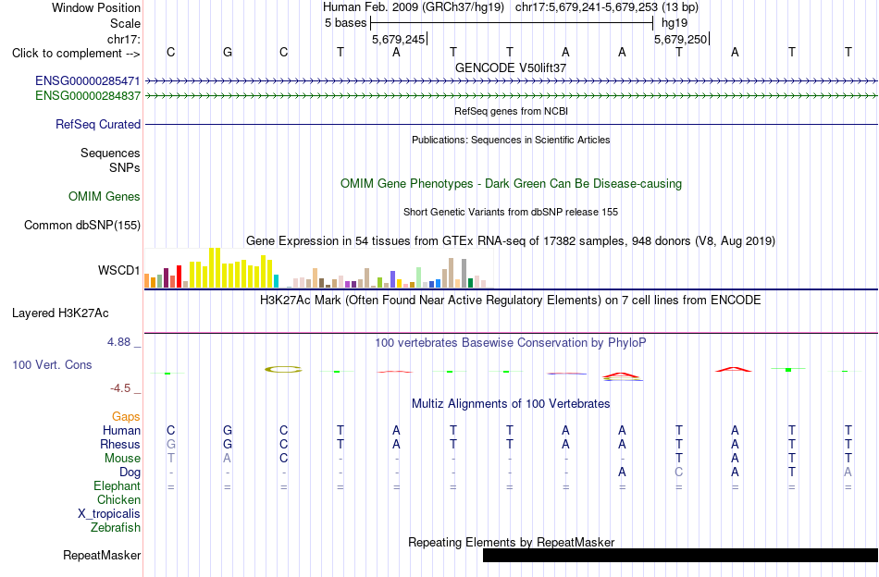Click the Chicken species row label
This screenshot has width=879, height=577.
(118, 499)
